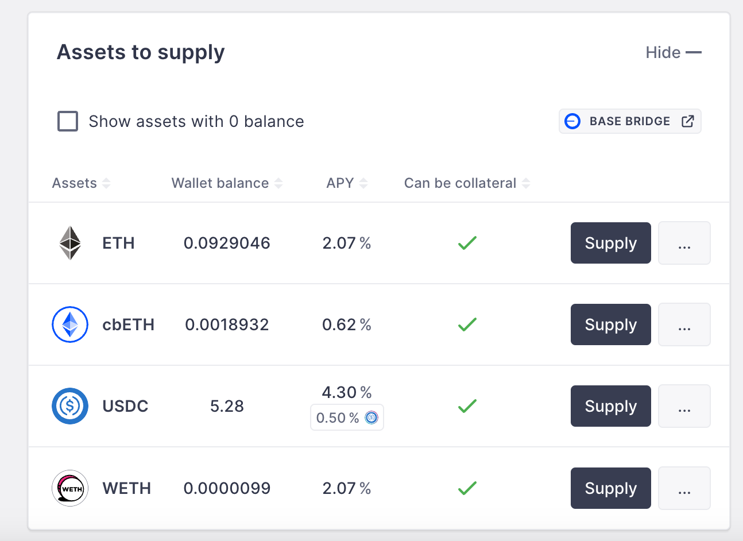The width and height of the screenshot is (743, 541).
Task: Click the cbETH asset name
Action: (128, 324)
